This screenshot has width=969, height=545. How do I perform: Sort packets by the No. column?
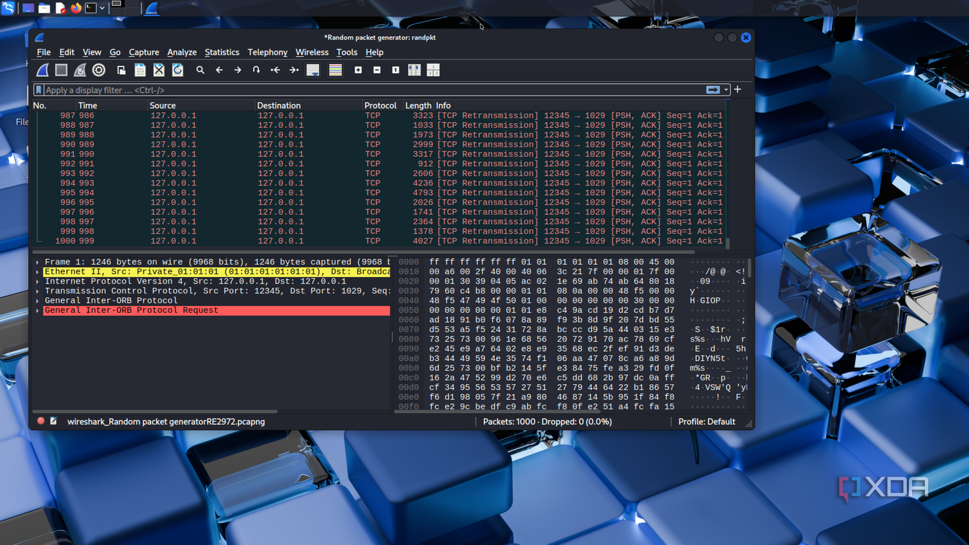(54, 105)
